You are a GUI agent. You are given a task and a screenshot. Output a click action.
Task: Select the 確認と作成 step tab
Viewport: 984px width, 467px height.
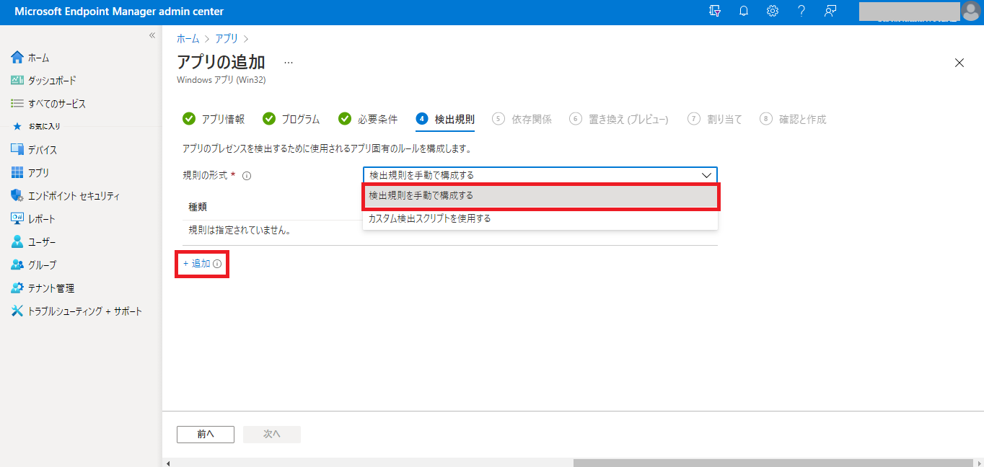point(793,119)
